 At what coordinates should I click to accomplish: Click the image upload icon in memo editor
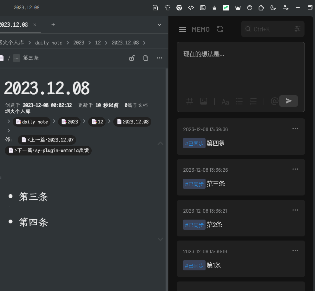coord(203,101)
